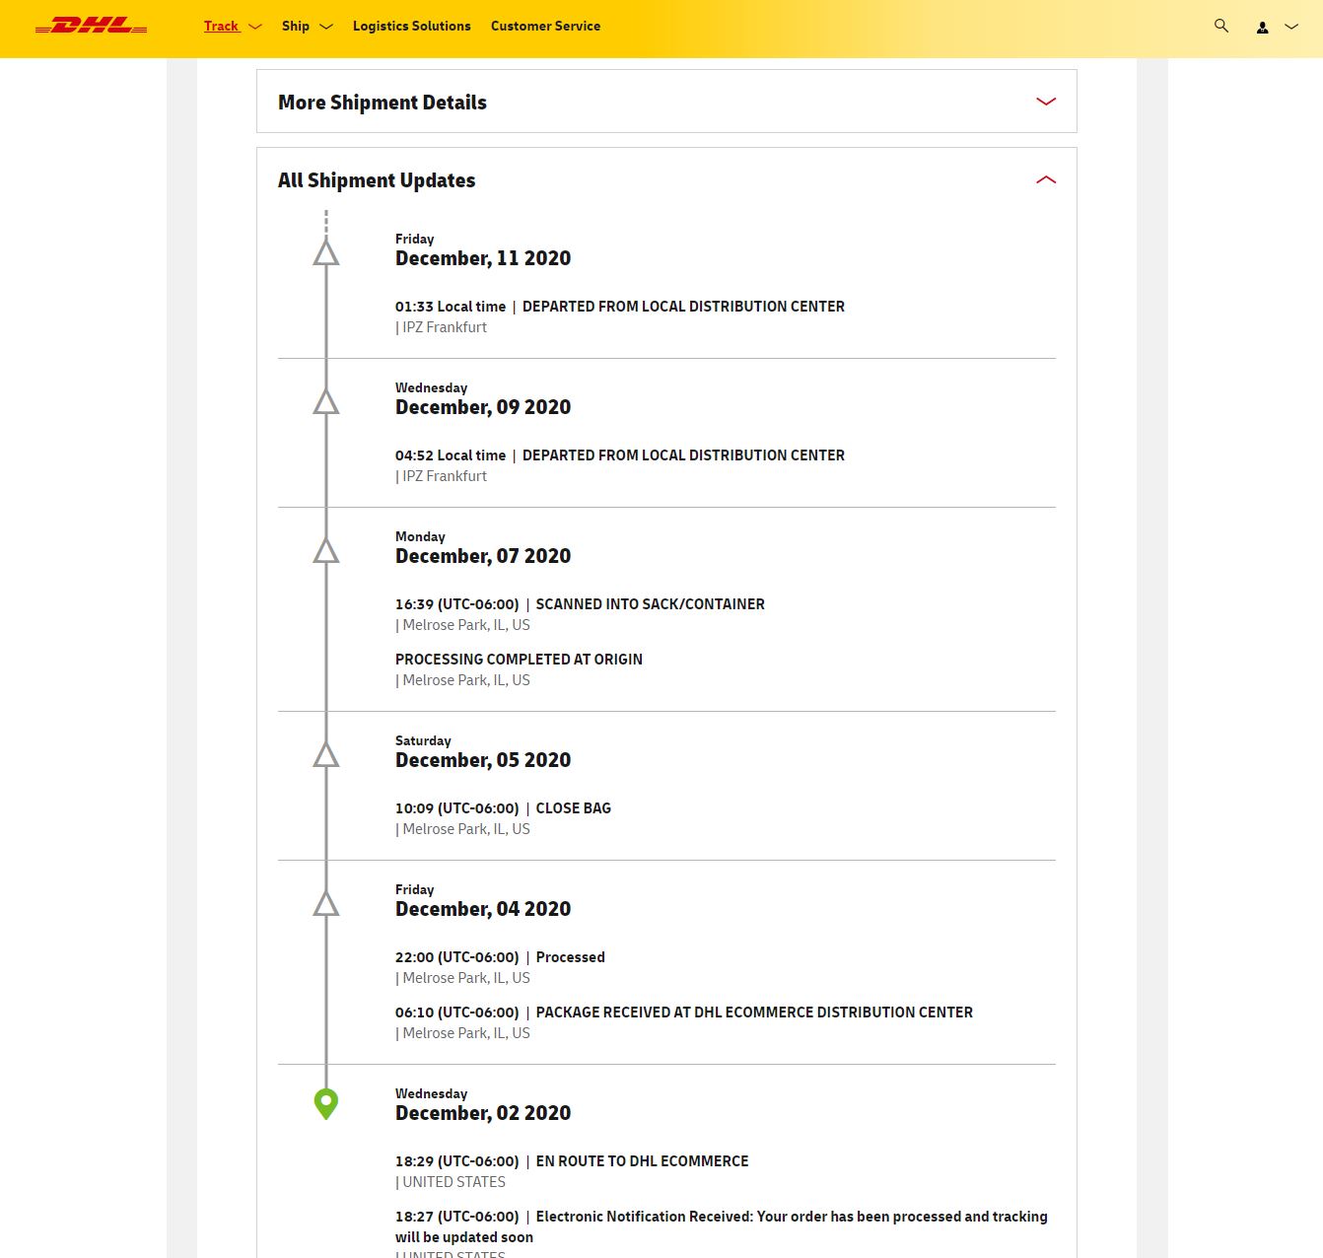
Task: Expand the Track dropdown chevron
Action: click(x=255, y=27)
